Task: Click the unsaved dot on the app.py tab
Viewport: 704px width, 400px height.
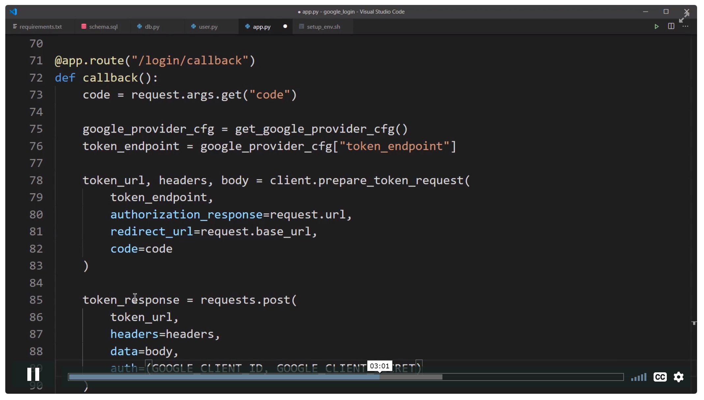Action: [285, 26]
